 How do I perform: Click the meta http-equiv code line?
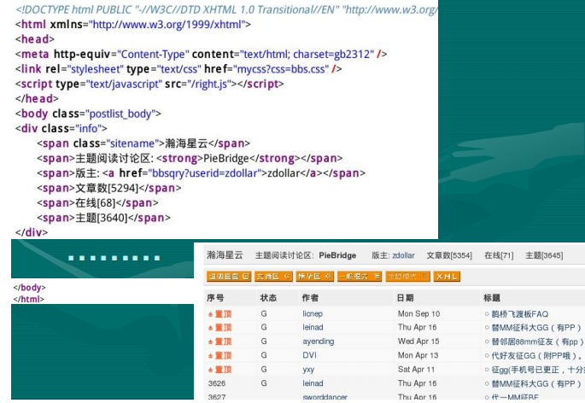point(201,54)
